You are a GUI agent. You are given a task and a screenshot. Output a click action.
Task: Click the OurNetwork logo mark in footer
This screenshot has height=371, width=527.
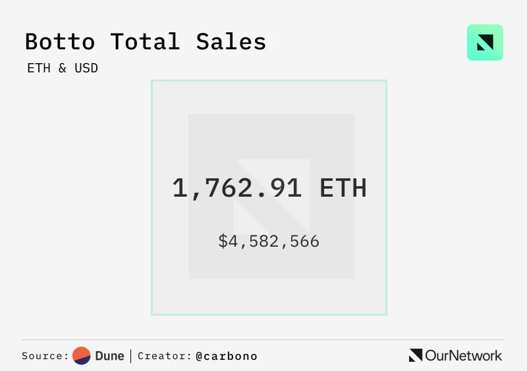(416, 356)
